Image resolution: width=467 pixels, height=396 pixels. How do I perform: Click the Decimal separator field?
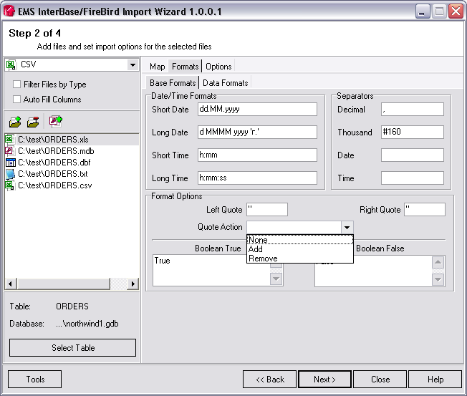413,110
